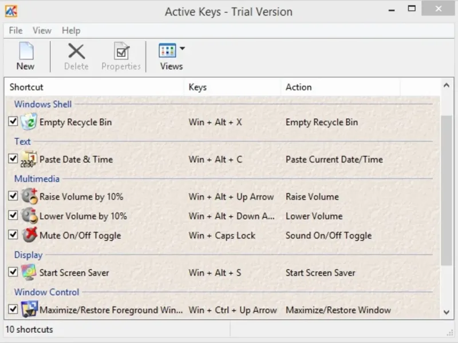
Task: Select the Lower Volume by 10% icon
Action: tap(29, 216)
